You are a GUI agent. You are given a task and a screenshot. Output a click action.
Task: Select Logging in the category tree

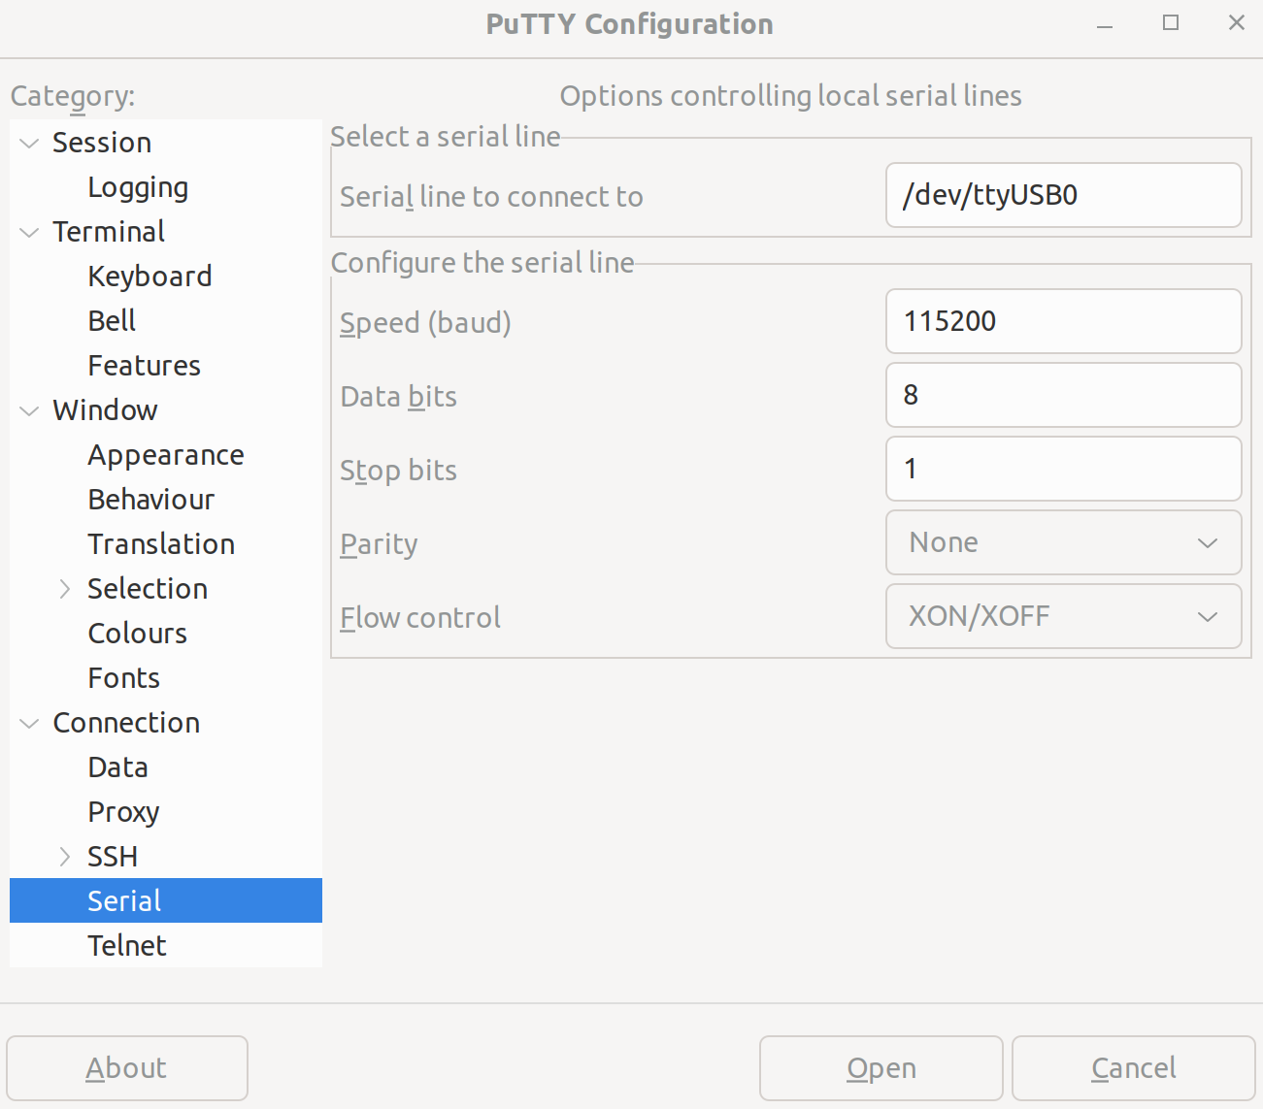click(x=138, y=187)
